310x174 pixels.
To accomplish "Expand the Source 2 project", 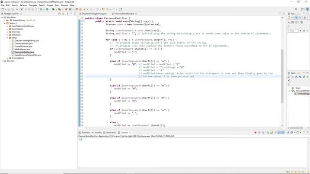I will point(2,61).
